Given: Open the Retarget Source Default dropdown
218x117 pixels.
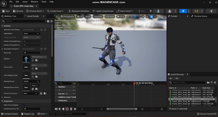Looking at the screenshot, I should click(31, 82).
